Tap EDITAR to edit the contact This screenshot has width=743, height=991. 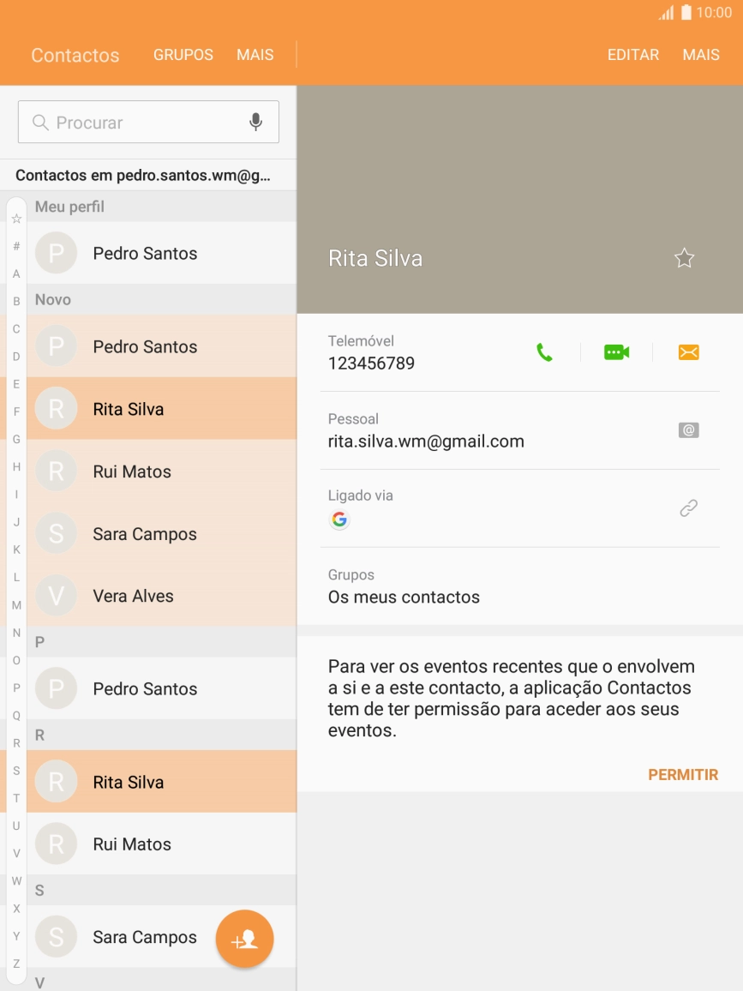coord(633,55)
